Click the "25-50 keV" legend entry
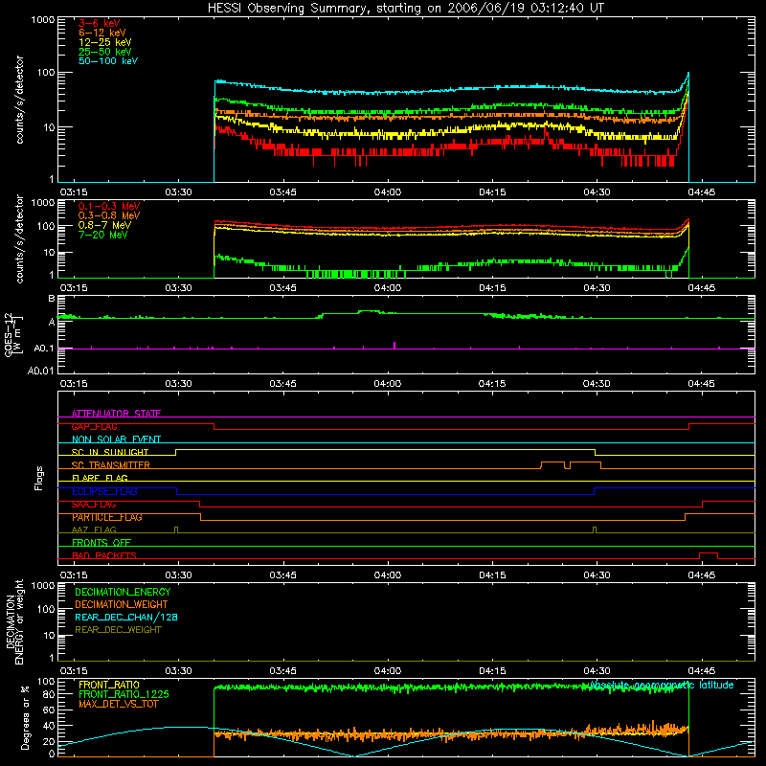This screenshot has width=766, height=766. coord(105,52)
